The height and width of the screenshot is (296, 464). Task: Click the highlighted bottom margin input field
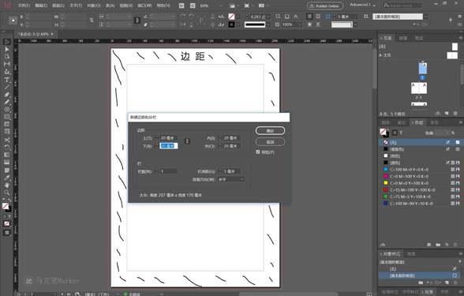tap(169, 146)
